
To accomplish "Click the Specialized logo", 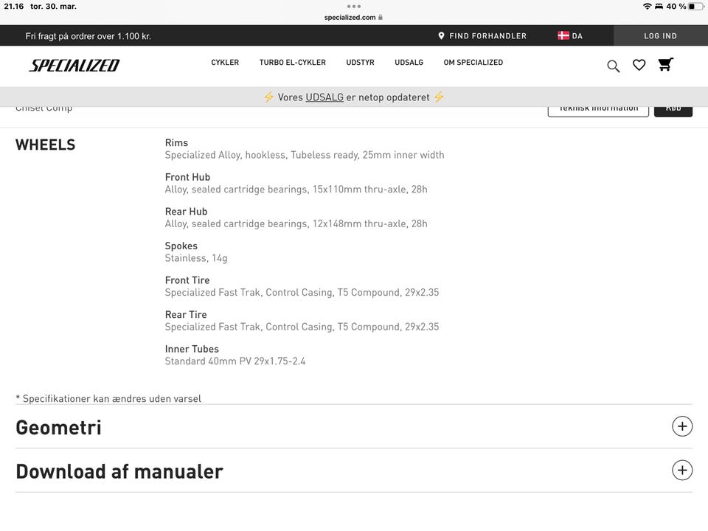I will click(74, 66).
